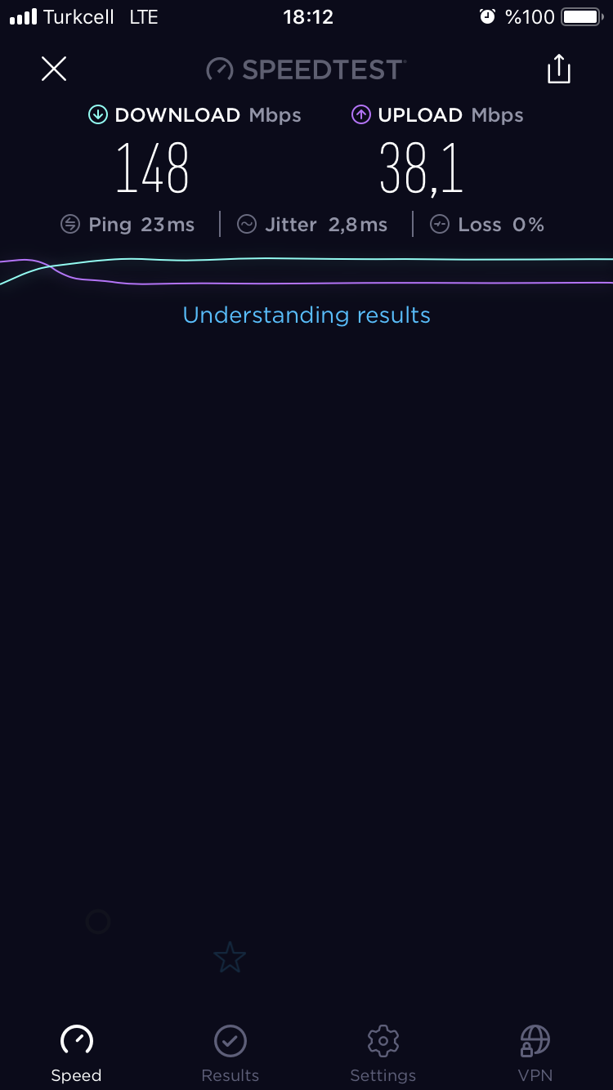Screen dimensions: 613x1090
Task: Tap the faint circle near bottom left
Action: 98,922
